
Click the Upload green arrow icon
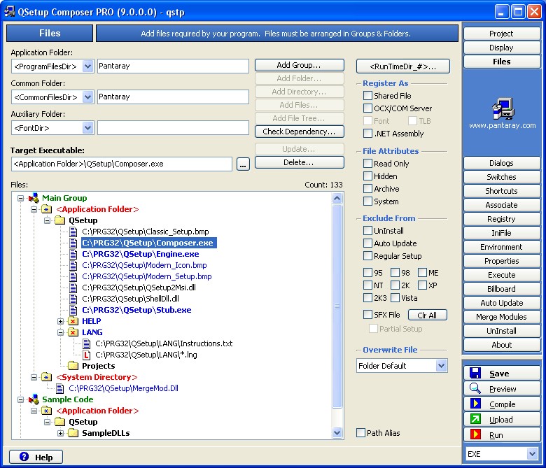(x=475, y=419)
